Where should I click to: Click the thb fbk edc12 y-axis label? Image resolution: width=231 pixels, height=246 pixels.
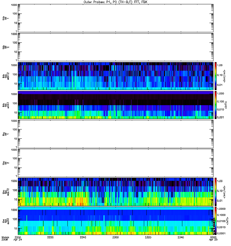click(6, 76)
